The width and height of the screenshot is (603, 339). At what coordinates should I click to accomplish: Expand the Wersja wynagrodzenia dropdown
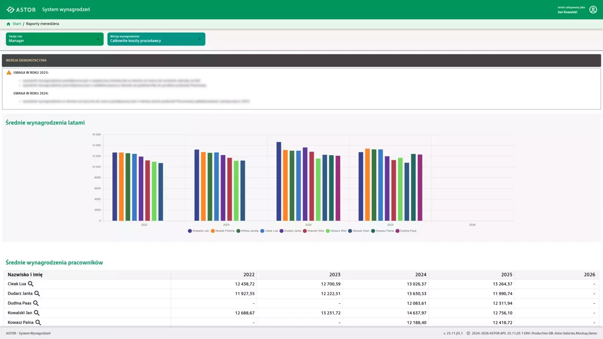156,39
